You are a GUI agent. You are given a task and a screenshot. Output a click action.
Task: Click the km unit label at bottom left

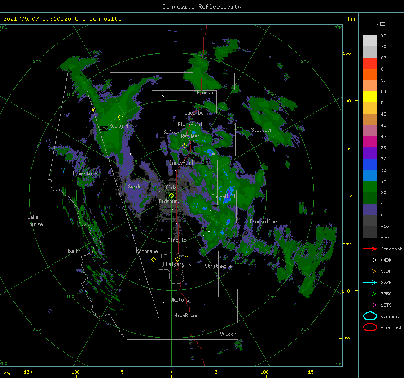[x=6, y=373]
